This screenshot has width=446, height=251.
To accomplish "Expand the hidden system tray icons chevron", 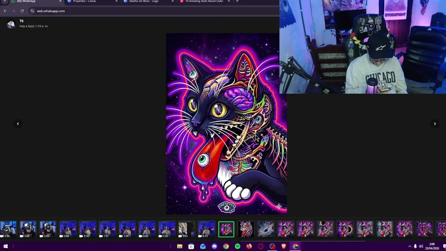I will pyautogui.click(x=410, y=246).
